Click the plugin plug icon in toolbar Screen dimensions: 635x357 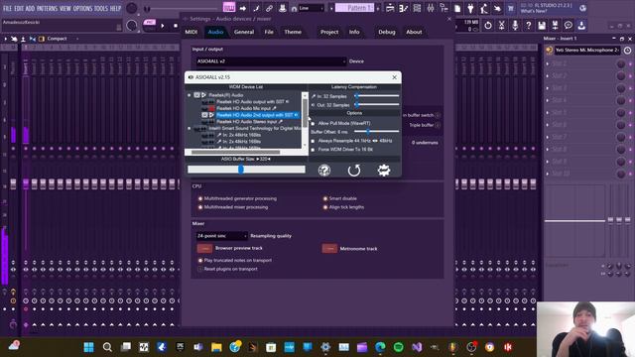pos(470,8)
